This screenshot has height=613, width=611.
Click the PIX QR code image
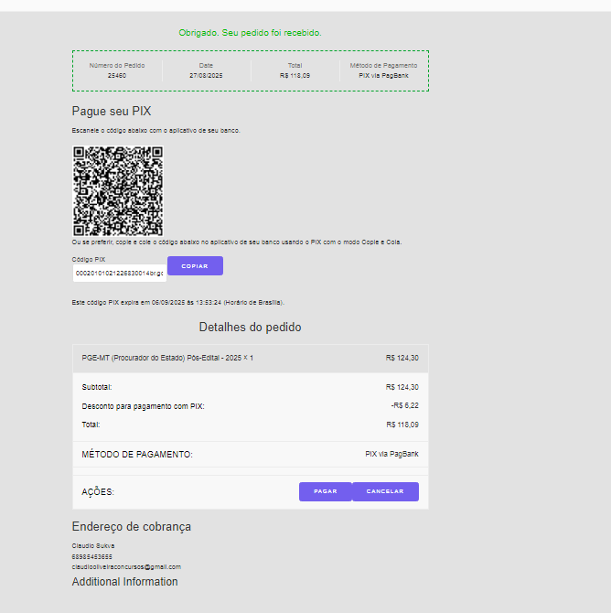coord(117,190)
